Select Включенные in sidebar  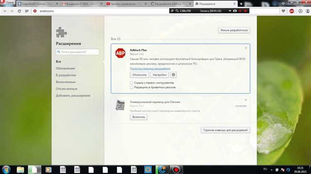(66, 82)
